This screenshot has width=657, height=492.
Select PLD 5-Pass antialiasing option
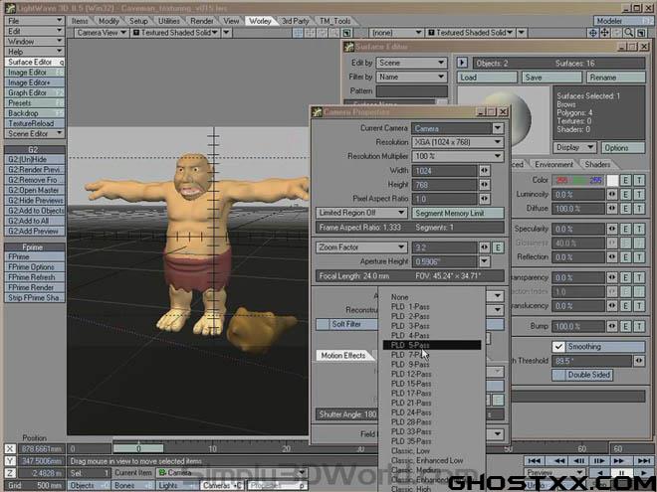pos(432,345)
